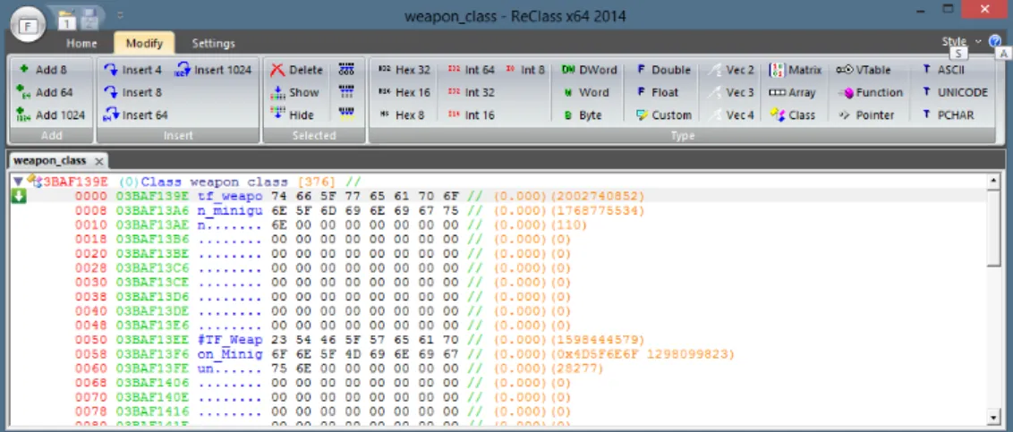1013x432 pixels.
Task: Set type to Function
Action: (870, 92)
